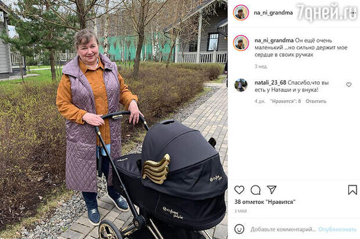Screen dimensions: 360x239
Task: Click Опубликовать to post comment
Action: tap(337, 229)
